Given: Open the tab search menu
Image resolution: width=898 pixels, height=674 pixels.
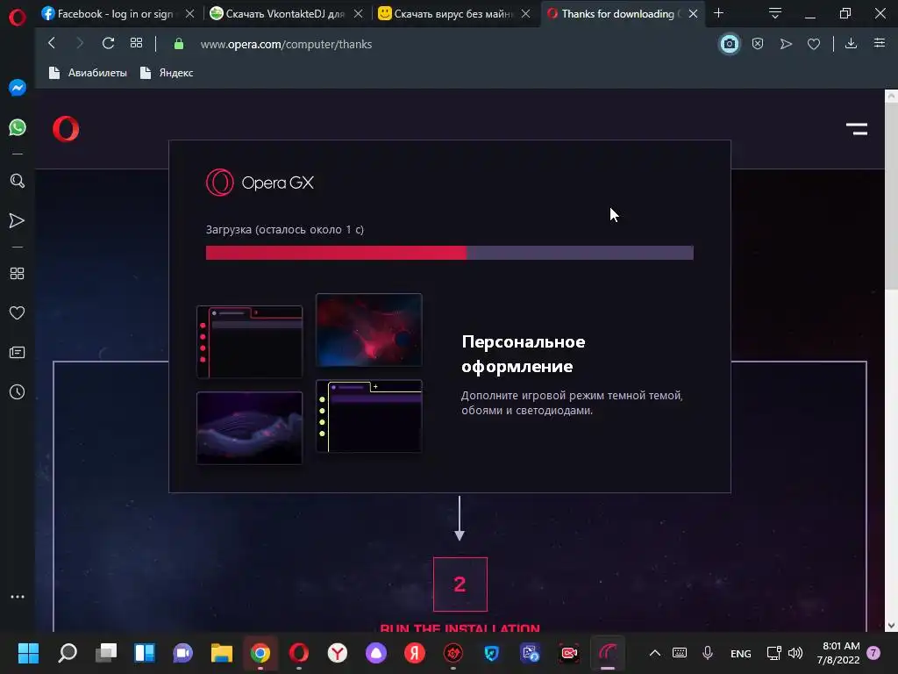Looking at the screenshot, I should (775, 13).
